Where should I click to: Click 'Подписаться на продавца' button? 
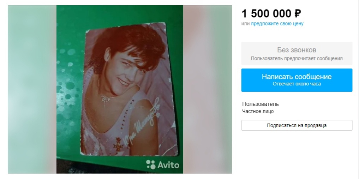point(297,125)
